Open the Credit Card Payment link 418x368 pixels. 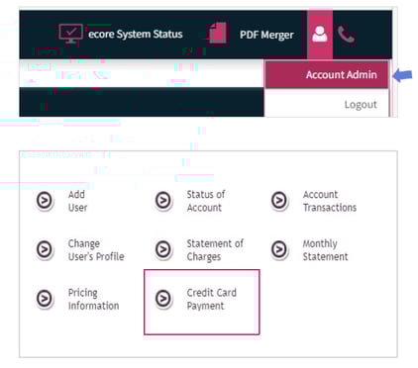pyautogui.click(x=212, y=299)
